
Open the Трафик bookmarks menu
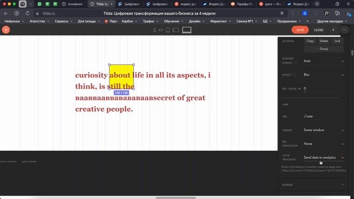[x=150, y=21]
